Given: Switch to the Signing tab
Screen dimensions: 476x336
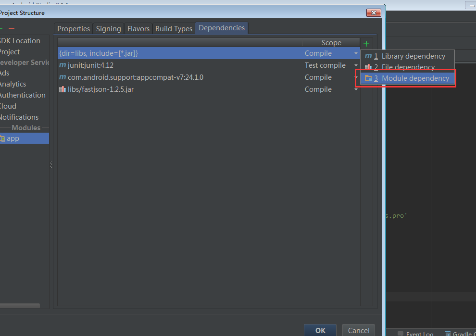Looking at the screenshot, I should tap(108, 28).
